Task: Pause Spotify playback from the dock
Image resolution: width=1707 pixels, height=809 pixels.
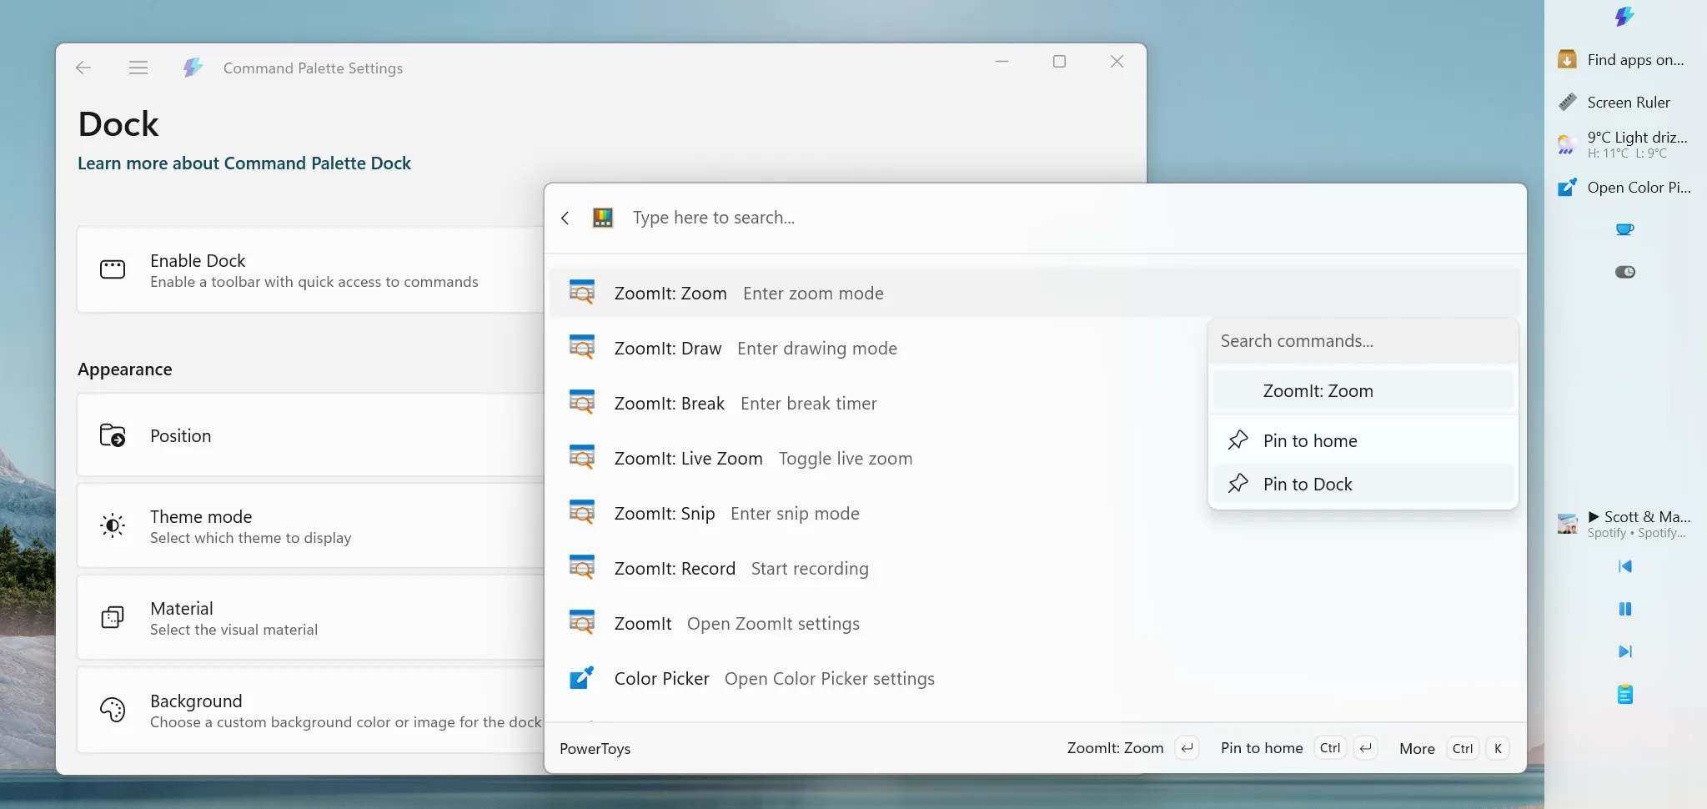Action: click(x=1625, y=609)
